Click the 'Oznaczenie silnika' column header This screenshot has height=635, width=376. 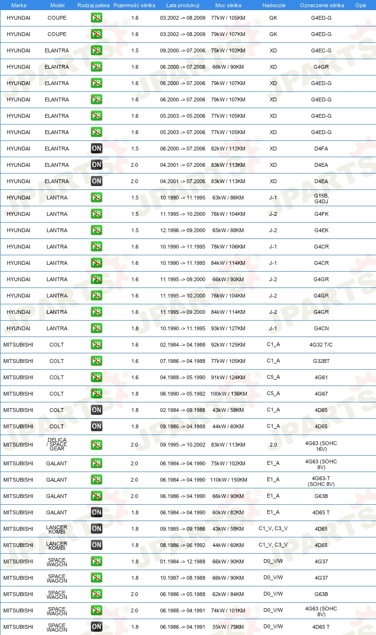click(x=322, y=5)
